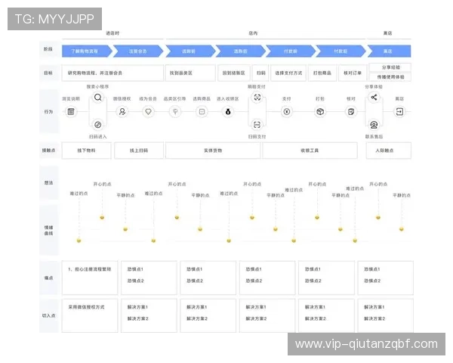Select the 采用微信授权方式 solution box
The width and height of the screenshot is (453, 363).
pyautogui.click(x=90, y=315)
